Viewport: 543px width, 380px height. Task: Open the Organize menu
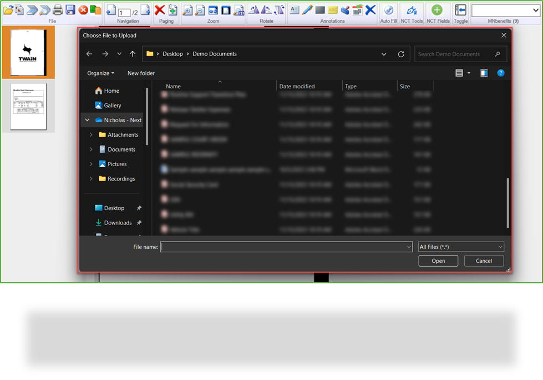point(100,73)
